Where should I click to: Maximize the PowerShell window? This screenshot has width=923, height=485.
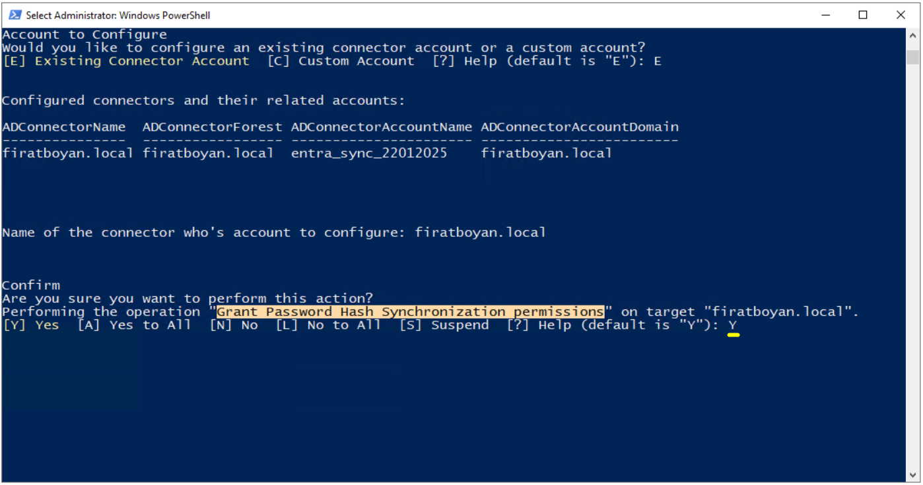point(863,15)
